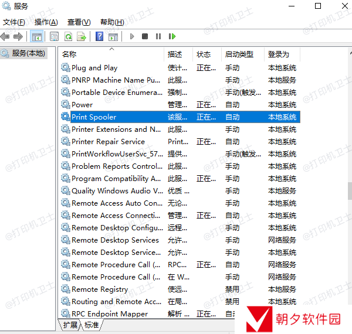The image size is (352, 334).
Task: Sort by 名称 column header
Action: [111, 54]
